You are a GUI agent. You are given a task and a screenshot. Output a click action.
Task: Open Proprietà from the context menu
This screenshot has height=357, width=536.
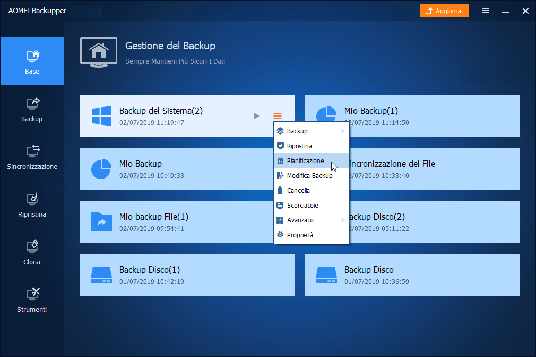300,235
